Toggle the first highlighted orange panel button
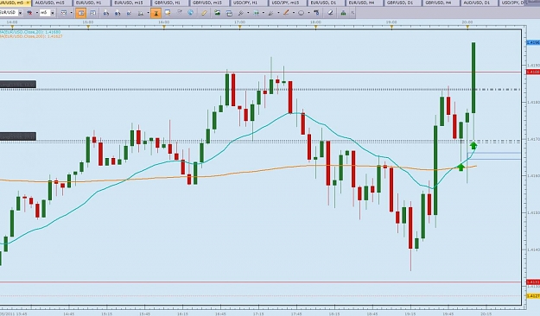 [x=81, y=13]
